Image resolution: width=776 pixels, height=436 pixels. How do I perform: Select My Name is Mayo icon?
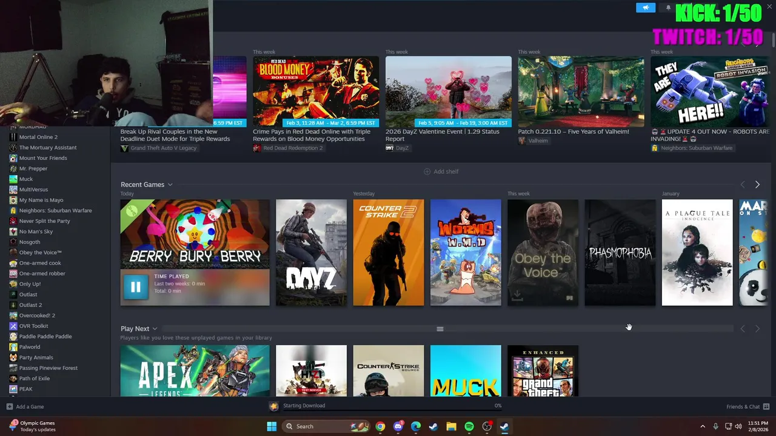tap(13, 200)
